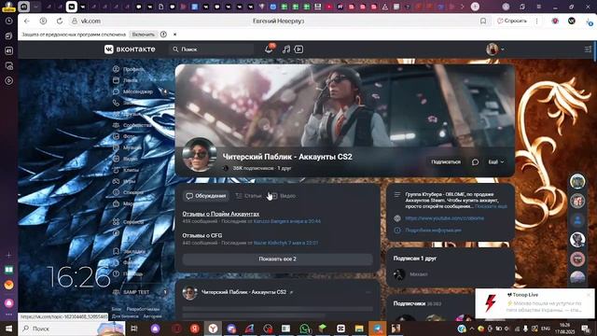Click the VK search field

[x=212, y=49]
